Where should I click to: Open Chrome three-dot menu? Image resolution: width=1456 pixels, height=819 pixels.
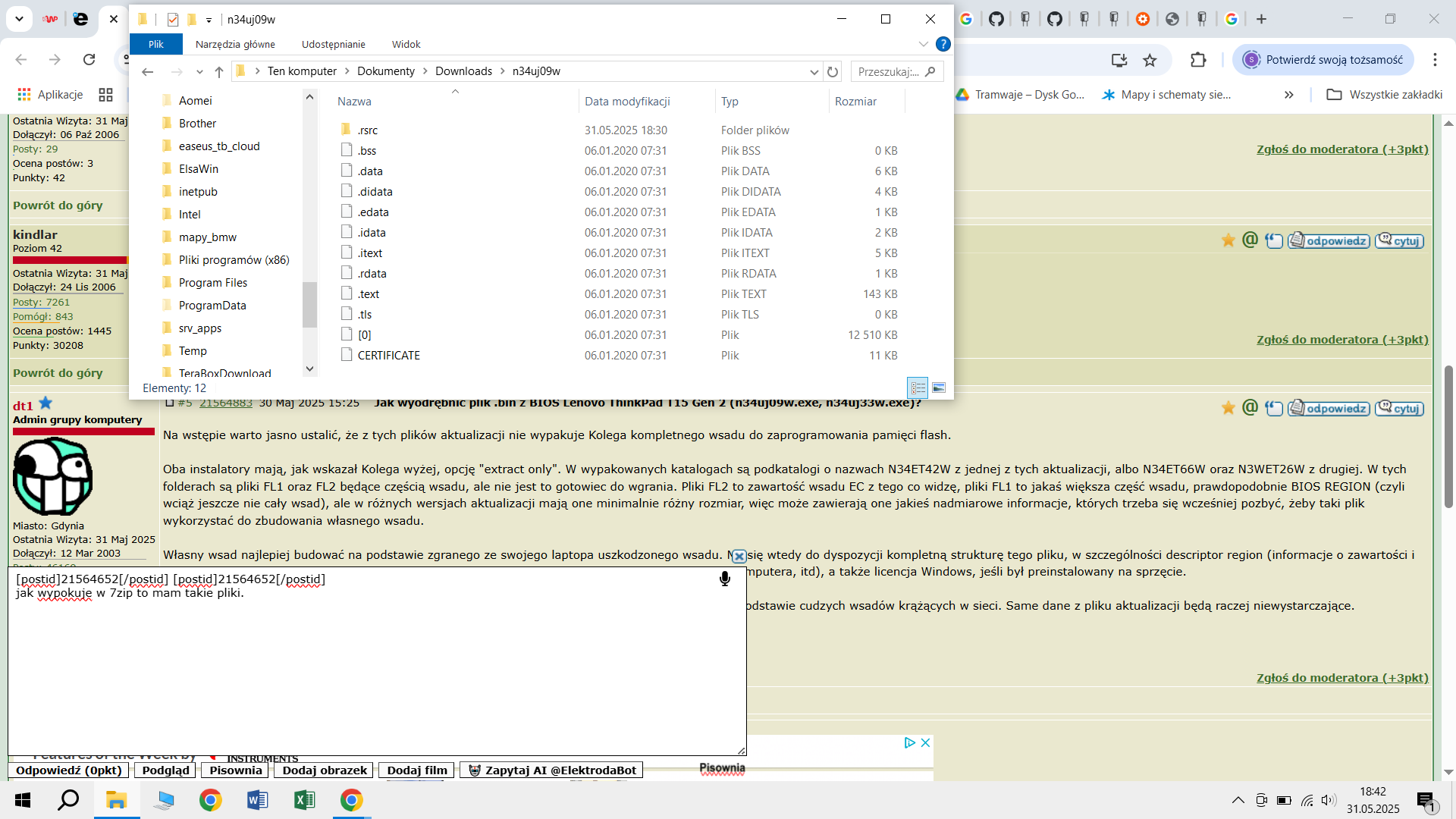click(1435, 60)
